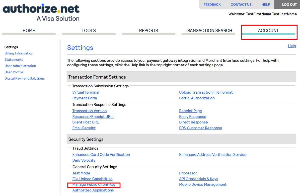Open Virtual Terminal settings
300x196 pixels.
(x=86, y=92)
